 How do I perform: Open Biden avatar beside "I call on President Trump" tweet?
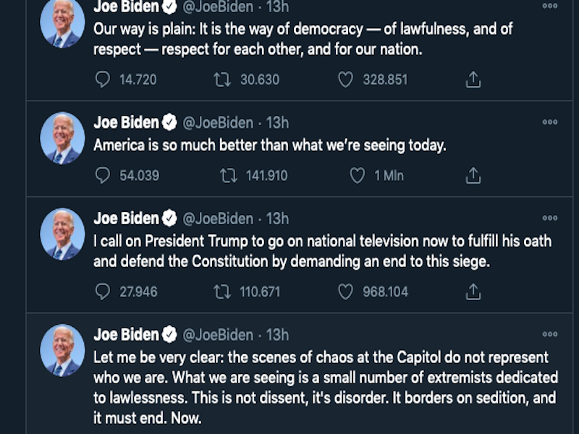click(62, 234)
